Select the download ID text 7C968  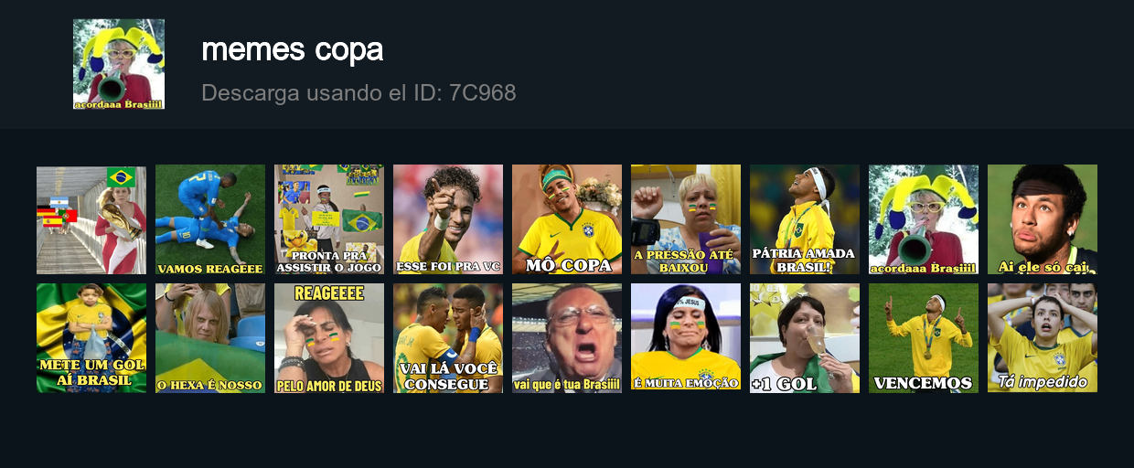pyautogui.click(x=482, y=92)
